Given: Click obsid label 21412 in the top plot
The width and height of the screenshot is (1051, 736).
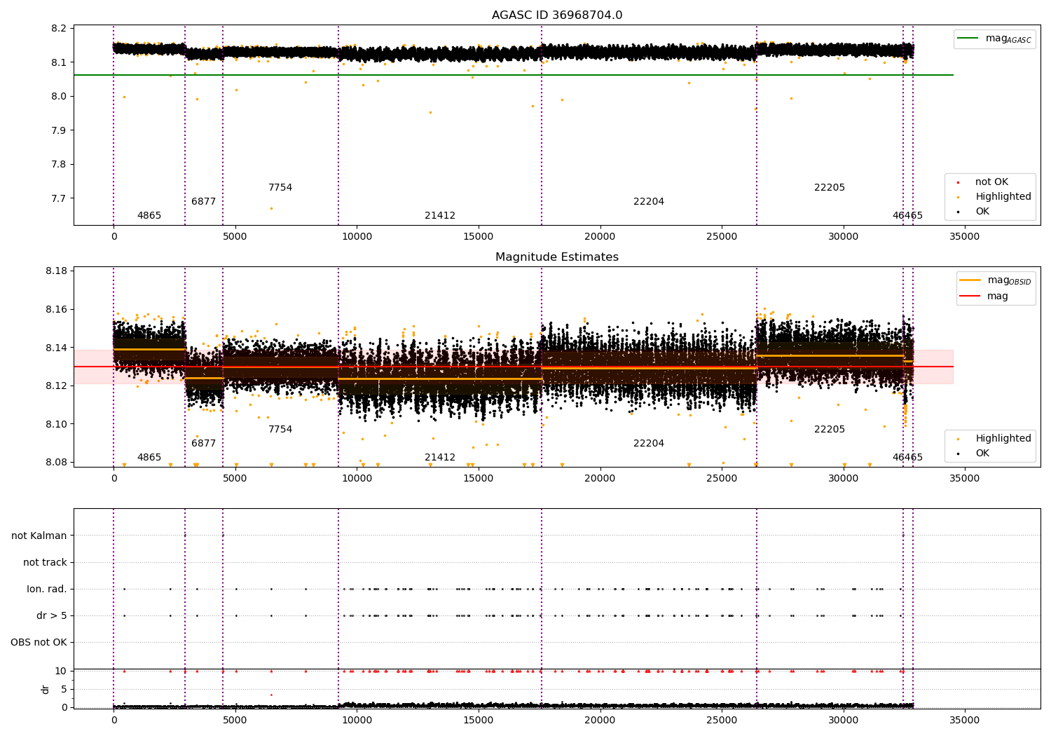Looking at the screenshot, I should 440,216.
